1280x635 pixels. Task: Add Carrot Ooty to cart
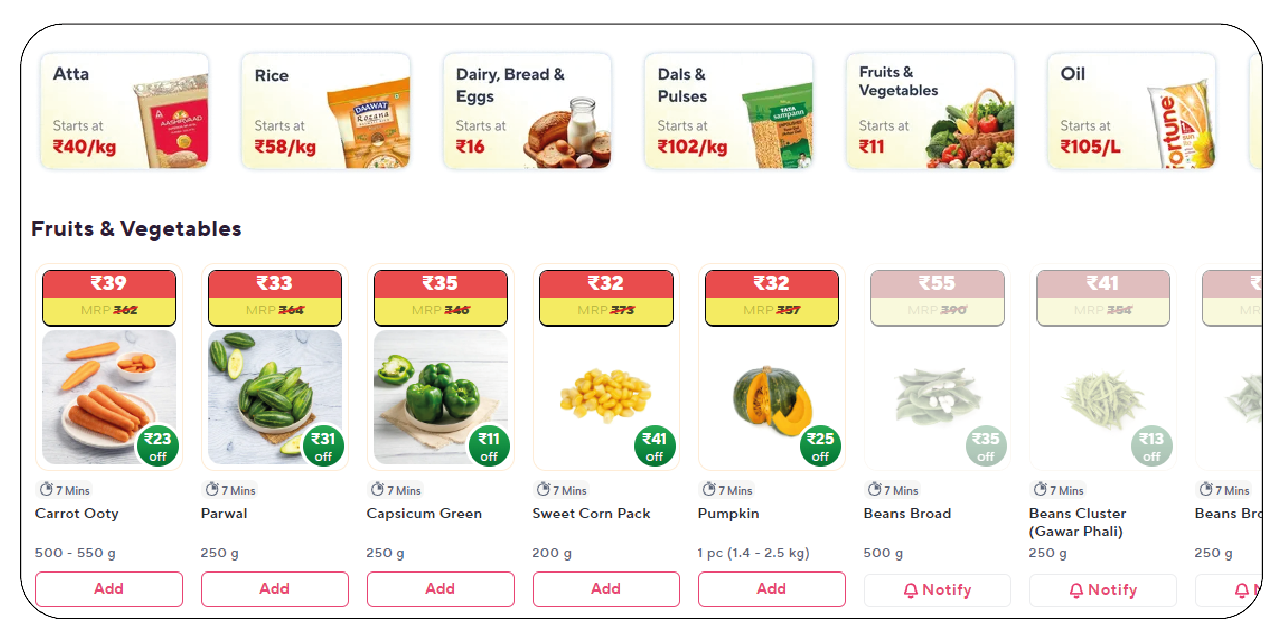(x=109, y=589)
